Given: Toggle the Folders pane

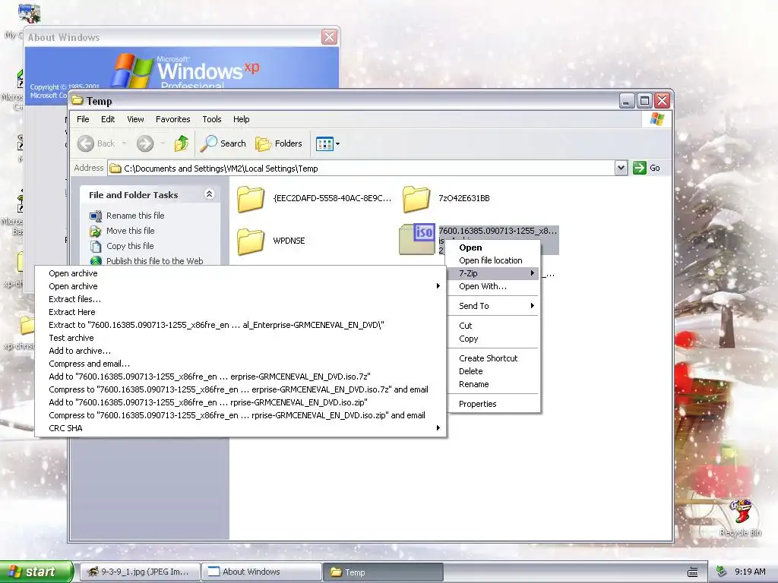Looking at the screenshot, I should point(279,143).
